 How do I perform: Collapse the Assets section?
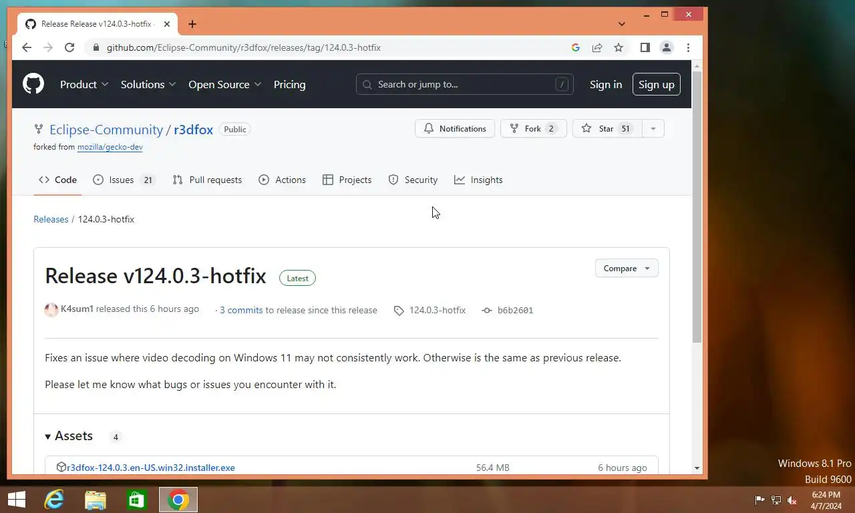click(69, 436)
